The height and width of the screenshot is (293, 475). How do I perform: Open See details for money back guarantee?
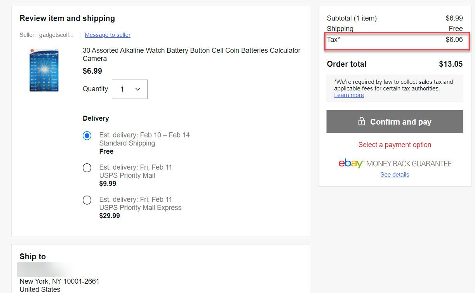[x=395, y=175]
